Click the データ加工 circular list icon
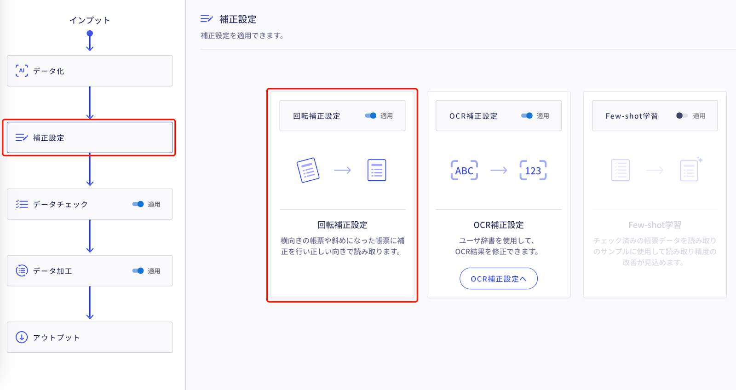 pyautogui.click(x=22, y=271)
